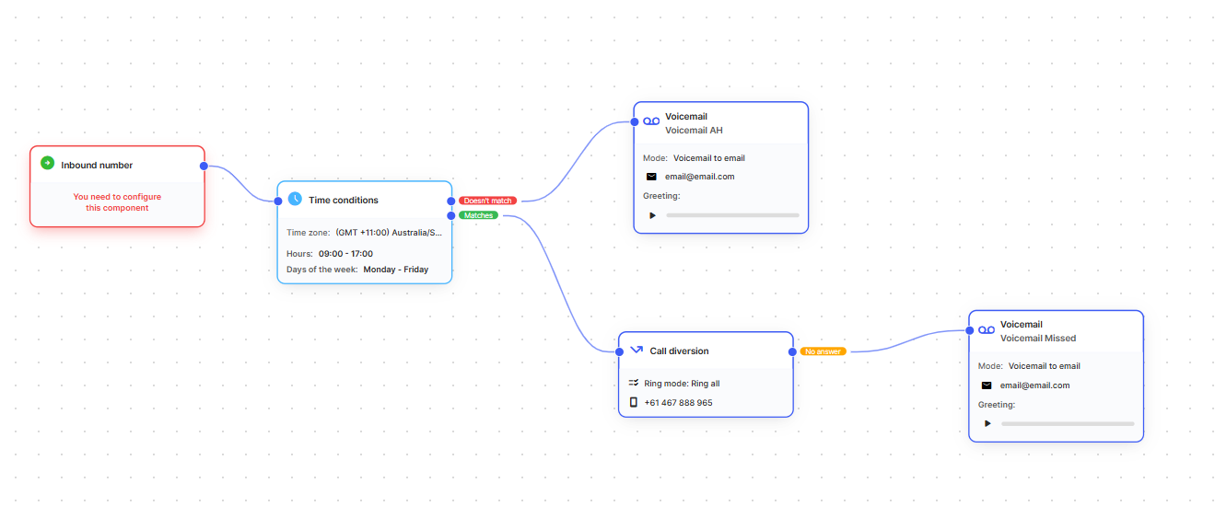Screen dimensions: 1215x506
Task: Select the green "Matches" output label
Action: [x=478, y=215]
